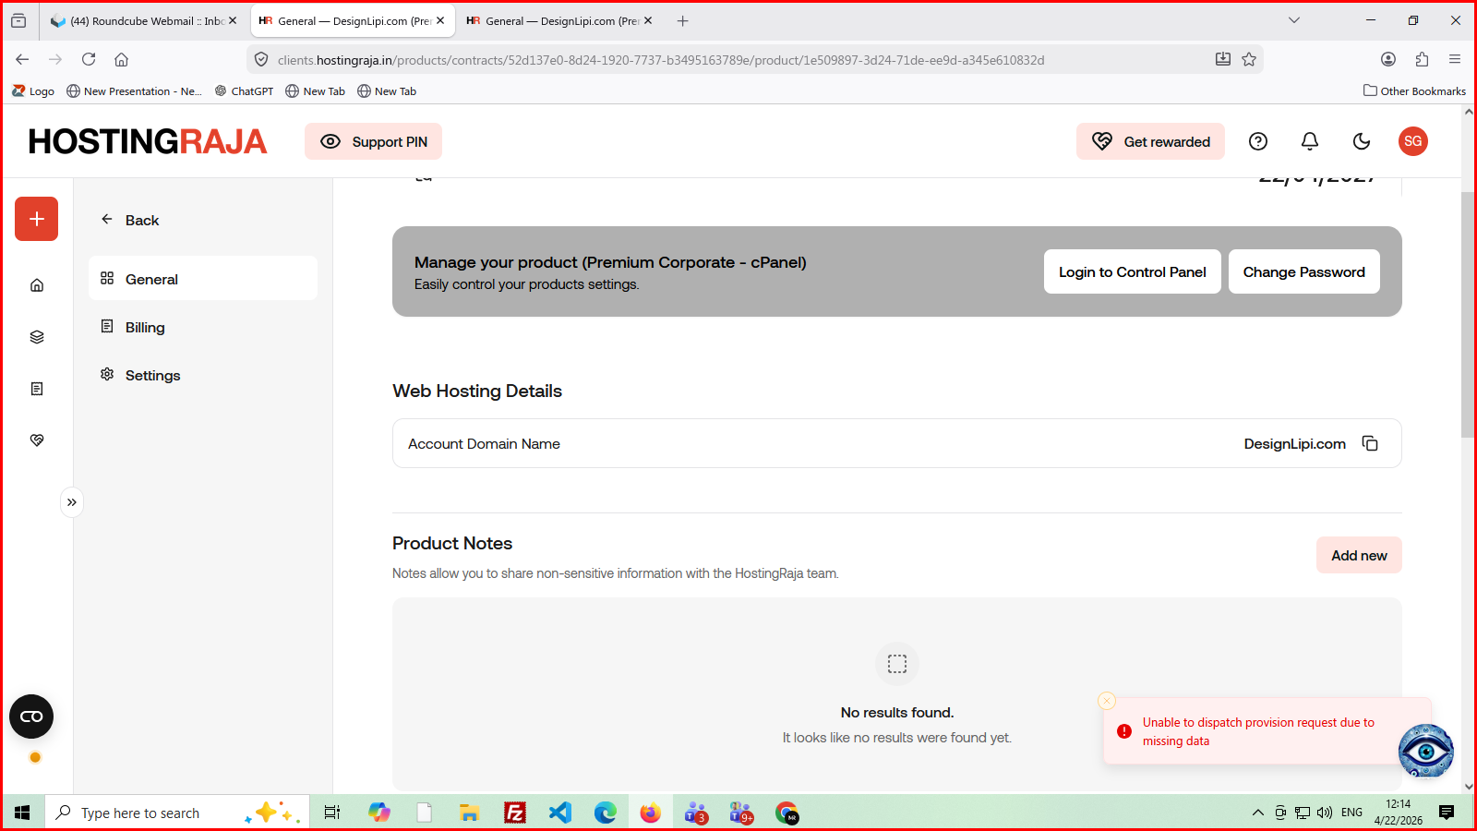This screenshot has height=831, width=1477.
Task: Open the stacked layers products icon
Action: click(37, 337)
